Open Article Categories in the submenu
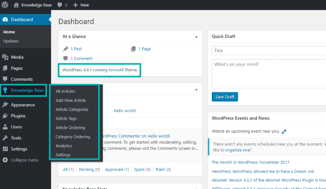Viewport: 326px width, 189px height. (x=72, y=109)
